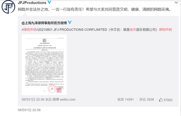Enlarge the lawyer statement document thumbnail
Viewport: 181px width, 116px height.
tap(44, 65)
